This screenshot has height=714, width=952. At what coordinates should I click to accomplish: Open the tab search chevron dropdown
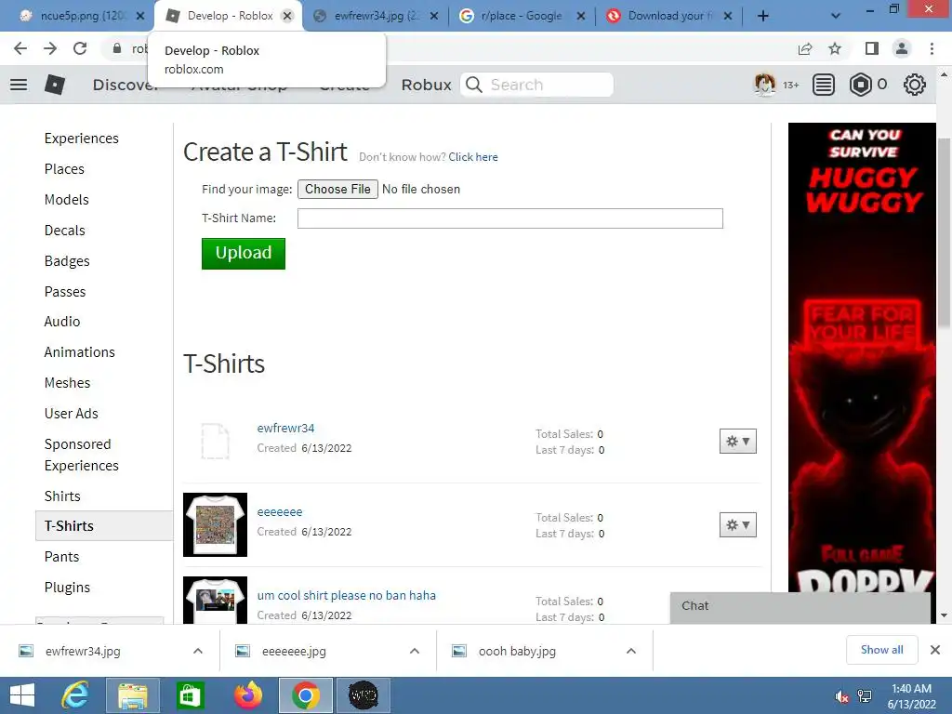836,16
